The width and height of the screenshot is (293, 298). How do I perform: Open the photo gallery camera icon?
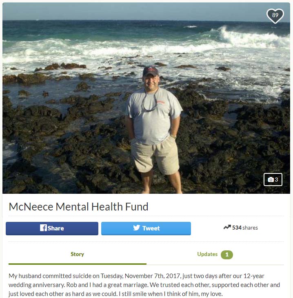(271, 180)
